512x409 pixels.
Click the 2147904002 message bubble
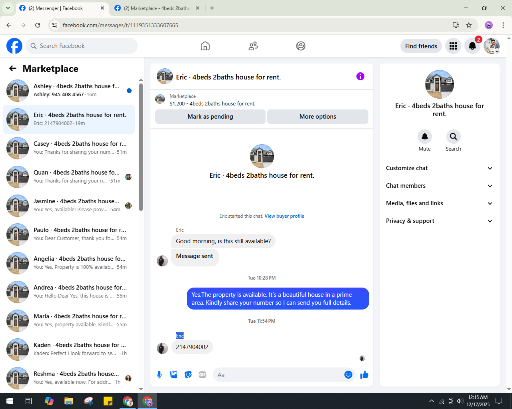[192, 347]
